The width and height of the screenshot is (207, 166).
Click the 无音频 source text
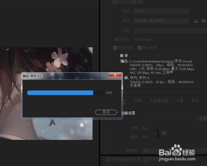click(135, 85)
